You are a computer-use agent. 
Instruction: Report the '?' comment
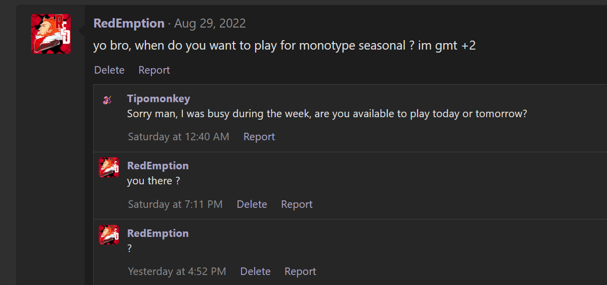pos(300,271)
